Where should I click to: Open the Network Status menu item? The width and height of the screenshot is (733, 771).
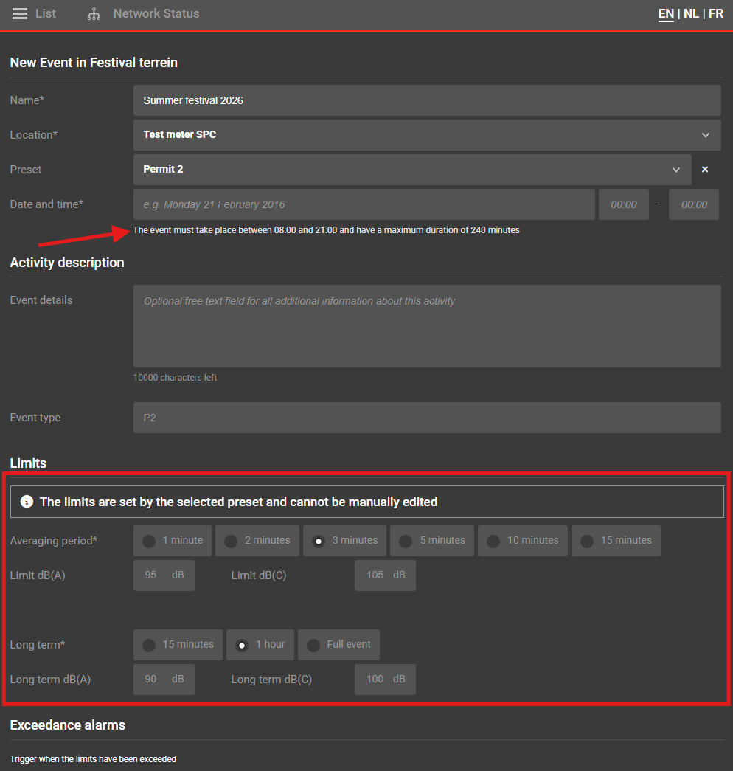156,14
